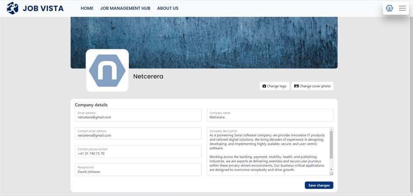Viewport: 413px width, 196px height.
Task: Click the image icon on Change cover photo
Action: (x=296, y=86)
